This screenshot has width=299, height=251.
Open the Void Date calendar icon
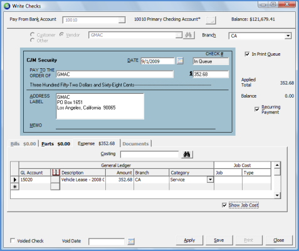[131, 242]
